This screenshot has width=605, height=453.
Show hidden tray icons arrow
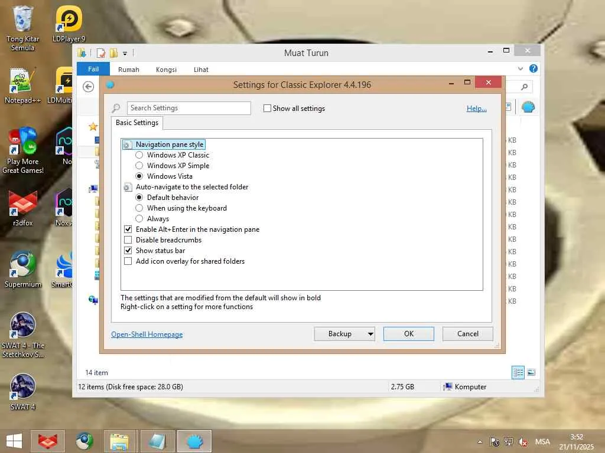click(480, 442)
